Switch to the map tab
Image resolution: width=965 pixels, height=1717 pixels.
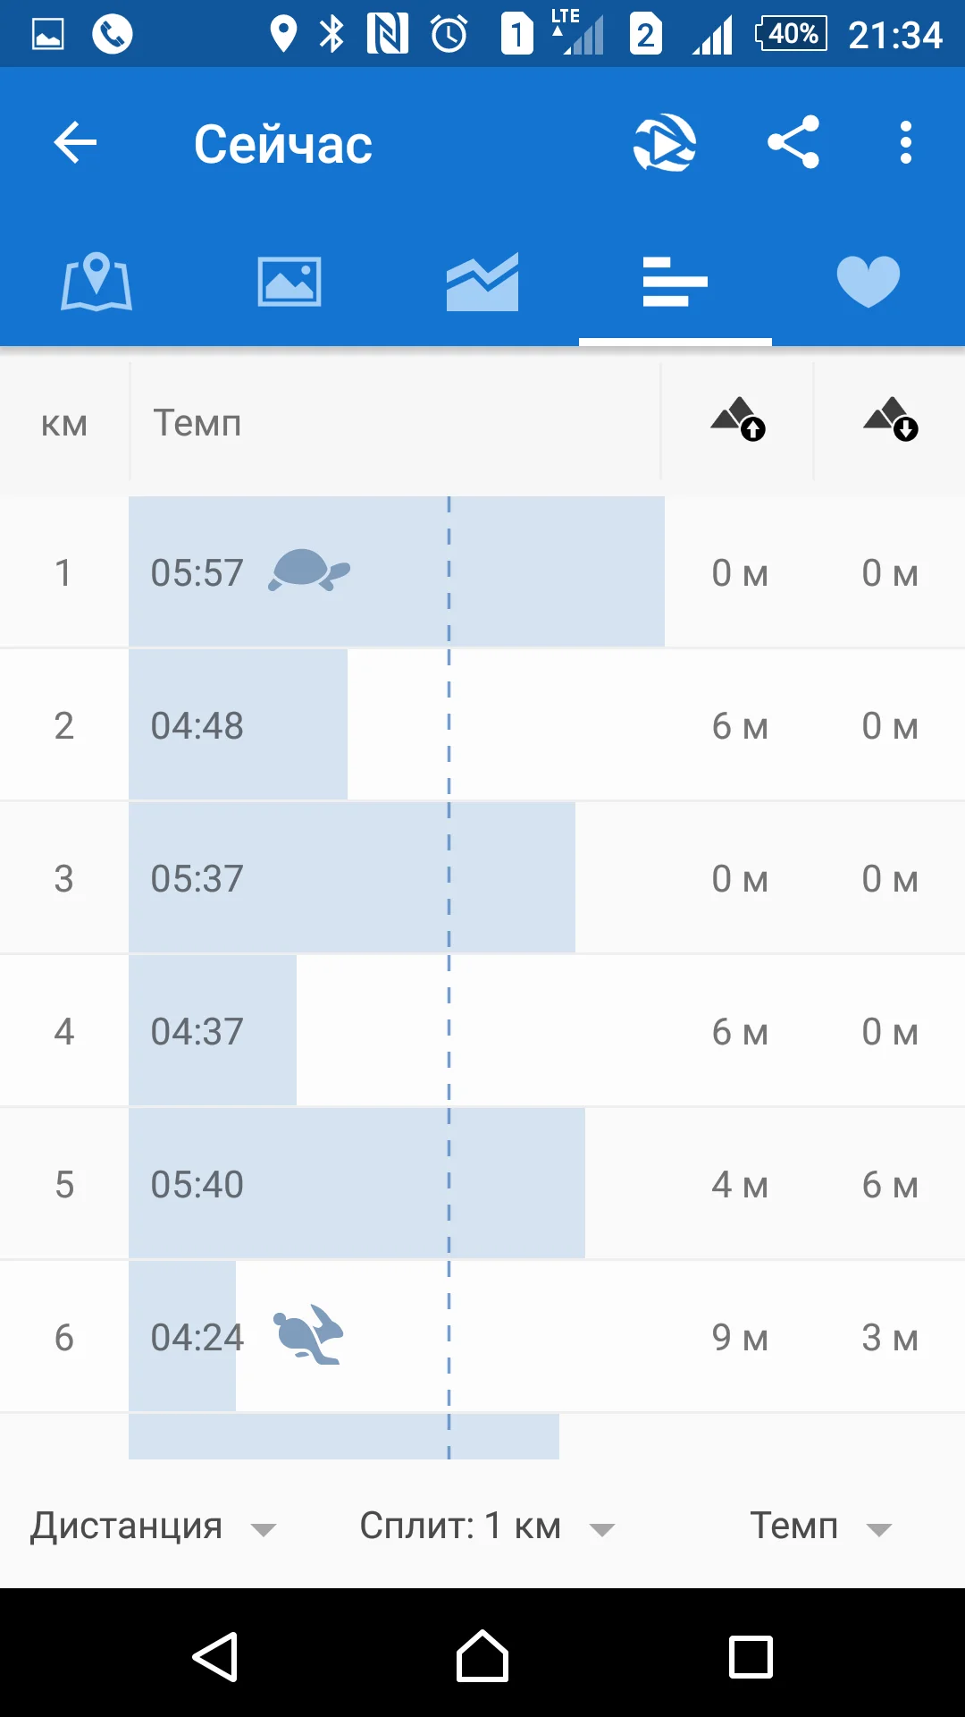[x=96, y=283]
